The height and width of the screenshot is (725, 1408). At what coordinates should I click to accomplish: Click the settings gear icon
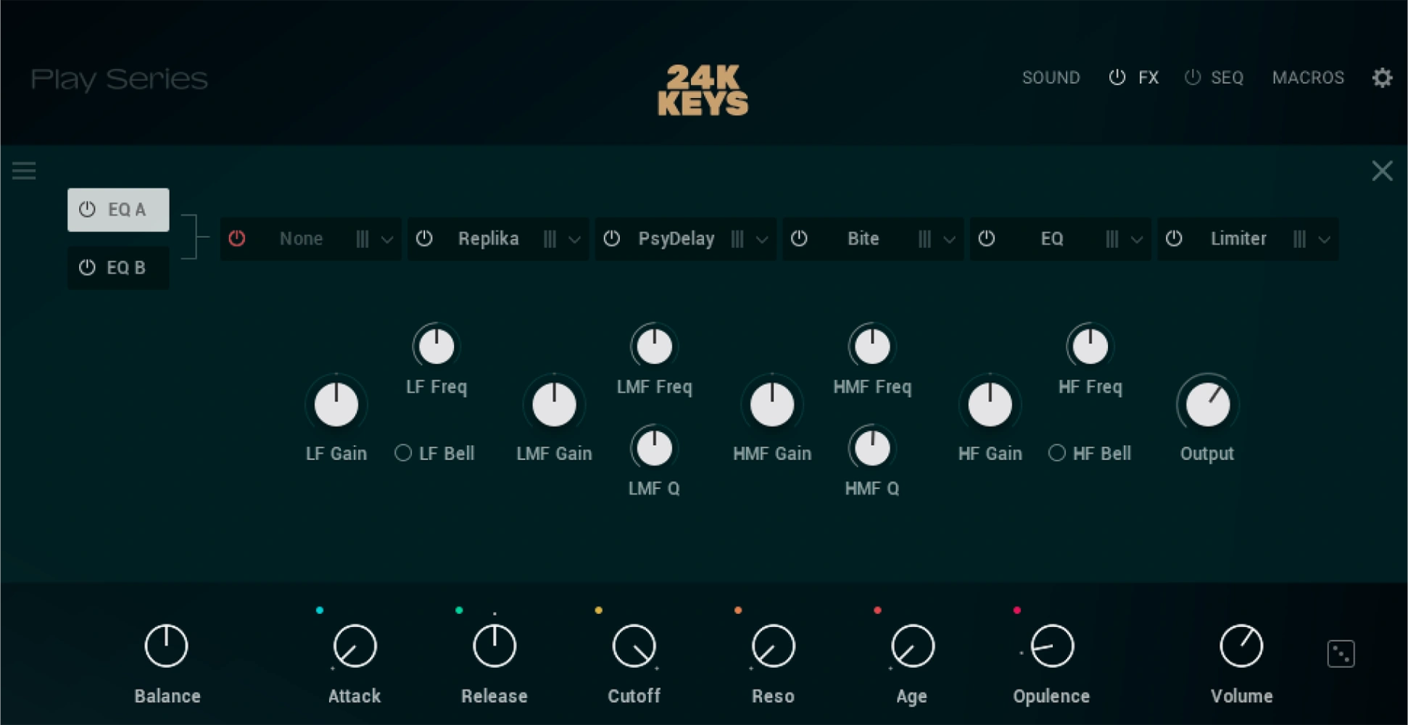[1383, 78]
